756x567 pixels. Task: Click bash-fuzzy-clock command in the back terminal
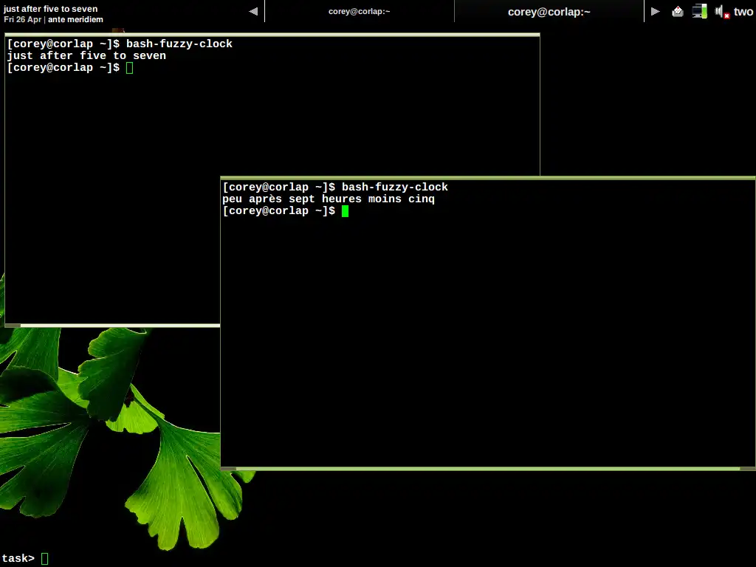tap(179, 44)
